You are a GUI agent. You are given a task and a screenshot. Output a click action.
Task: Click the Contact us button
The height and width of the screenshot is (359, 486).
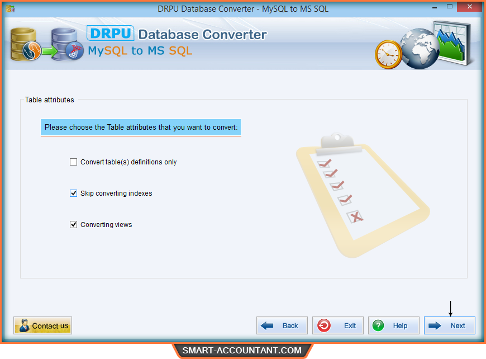[x=43, y=325]
